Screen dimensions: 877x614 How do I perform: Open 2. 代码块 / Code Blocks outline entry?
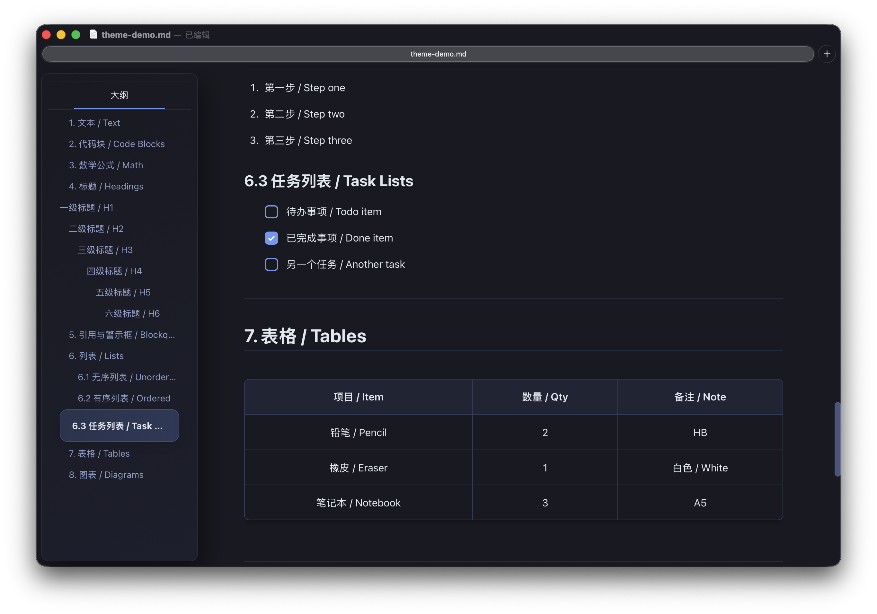pyautogui.click(x=117, y=144)
